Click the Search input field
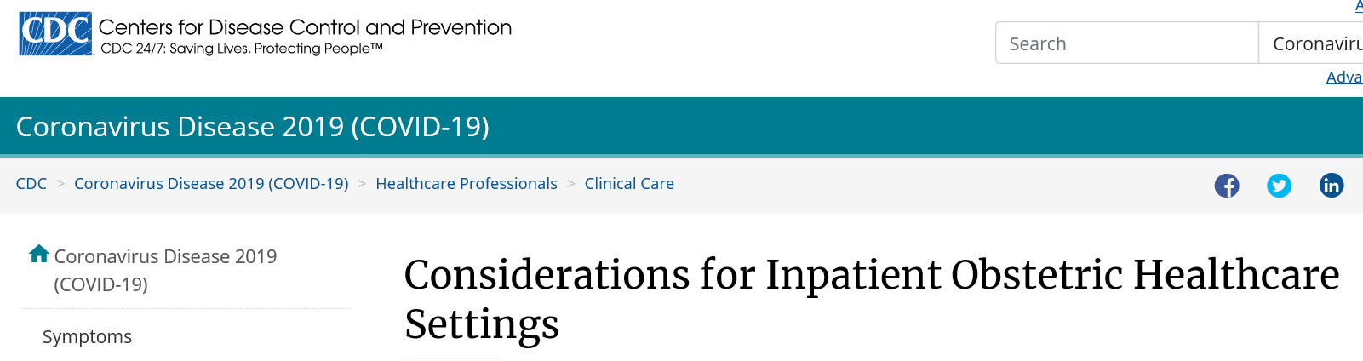This screenshot has height=361, width=1363. click(x=1126, y=43)
